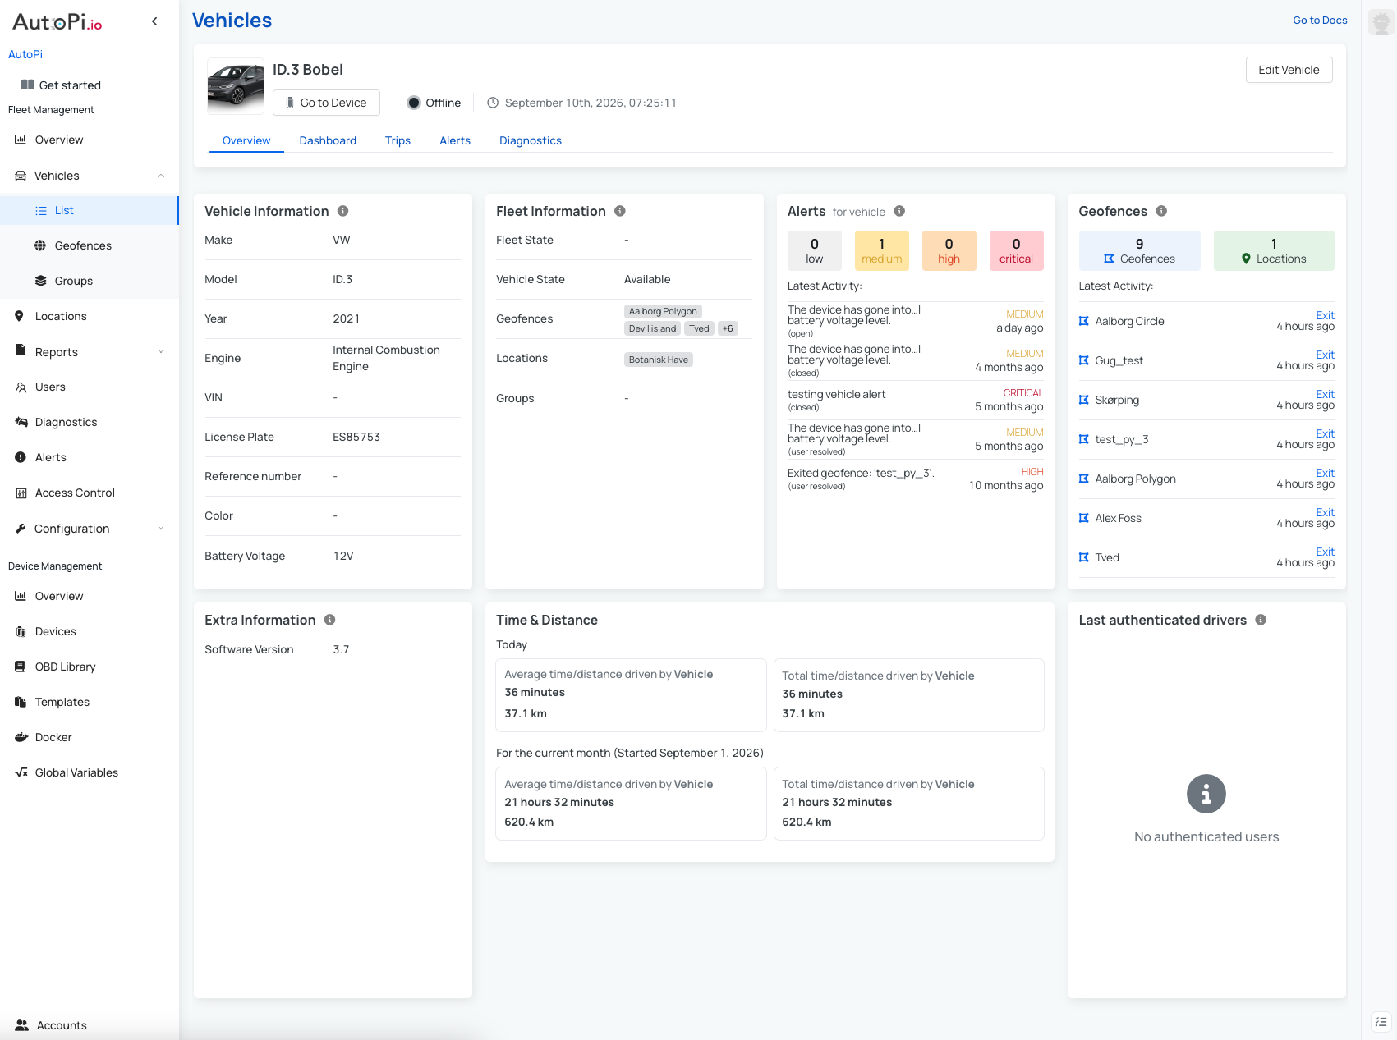Click the Configuration wrench icon
The image size is (1397, 1040).
point(21,529)
